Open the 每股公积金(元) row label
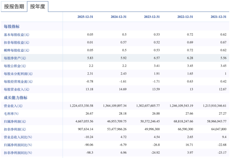Screen dimensions: 233x158 15,66
